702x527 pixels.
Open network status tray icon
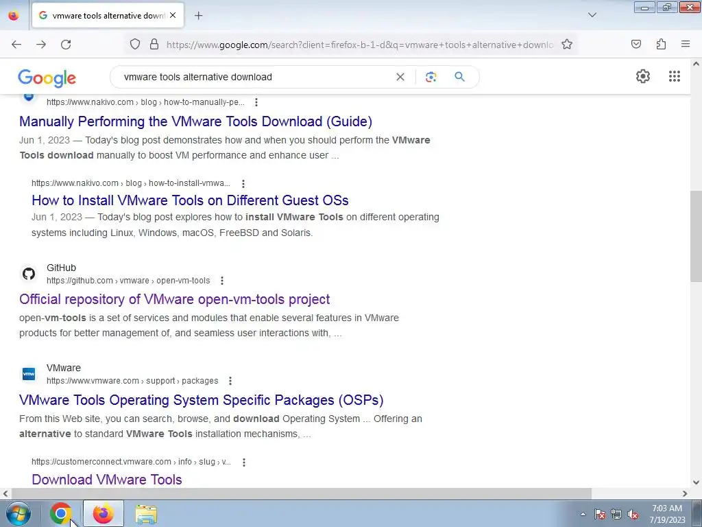[616, 514]
